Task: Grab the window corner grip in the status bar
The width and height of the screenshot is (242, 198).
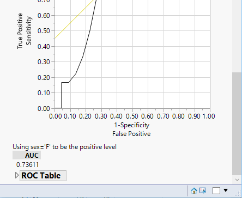Action: (238, 193)
